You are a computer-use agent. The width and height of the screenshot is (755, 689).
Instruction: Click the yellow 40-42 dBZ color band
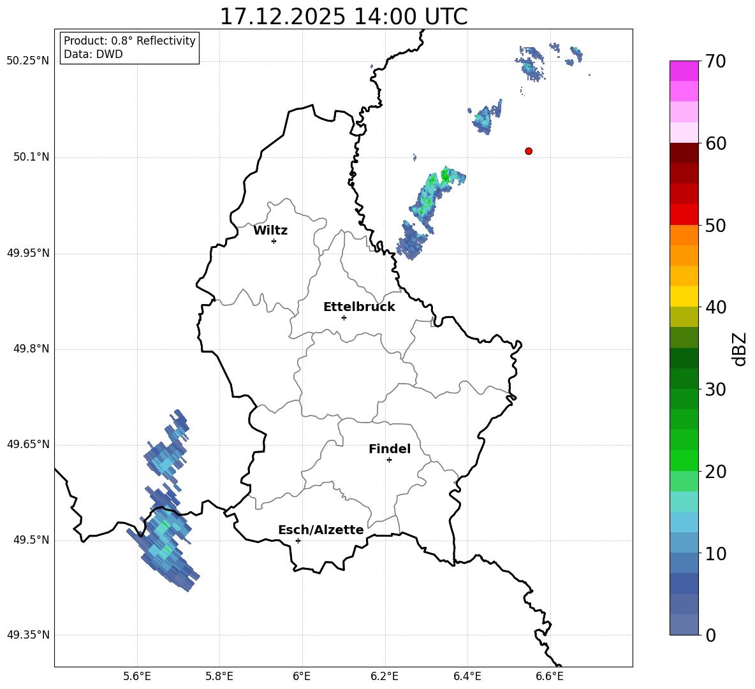click(x=684, y=296)
